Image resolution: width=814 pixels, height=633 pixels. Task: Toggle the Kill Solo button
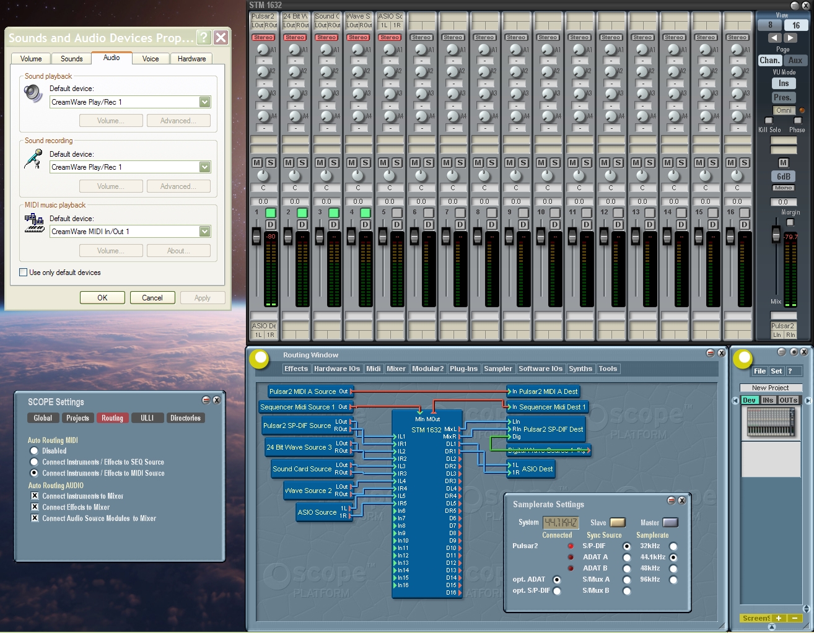coord(769,121)
